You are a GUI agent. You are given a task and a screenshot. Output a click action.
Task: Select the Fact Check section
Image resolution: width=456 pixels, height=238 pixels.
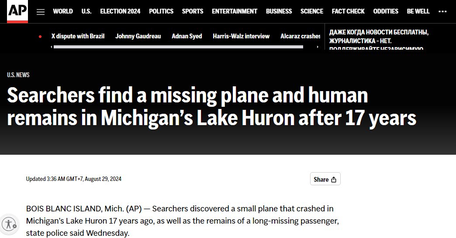pos(348,11)
